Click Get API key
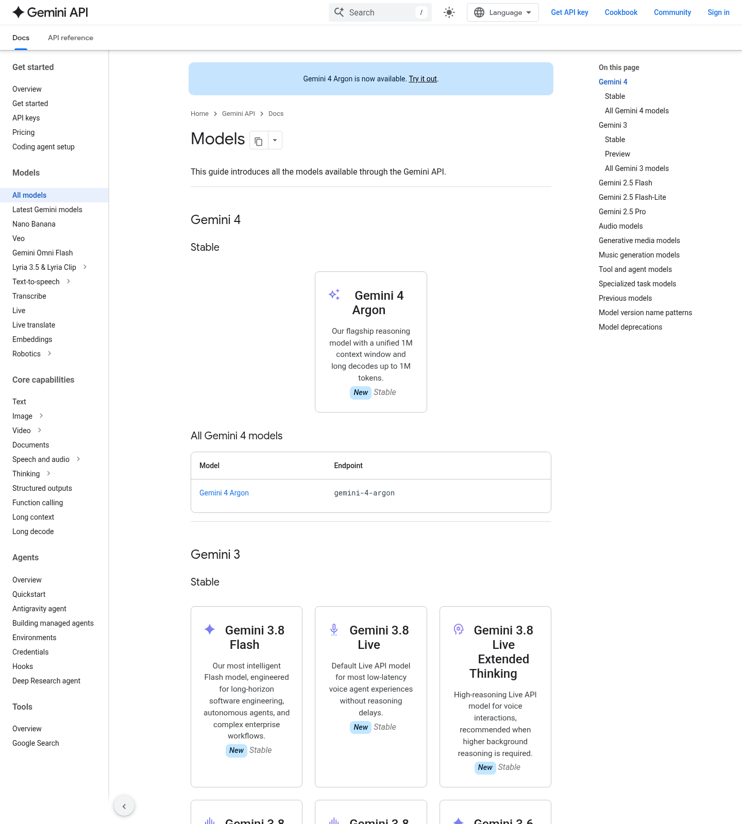 click(569, 12)
